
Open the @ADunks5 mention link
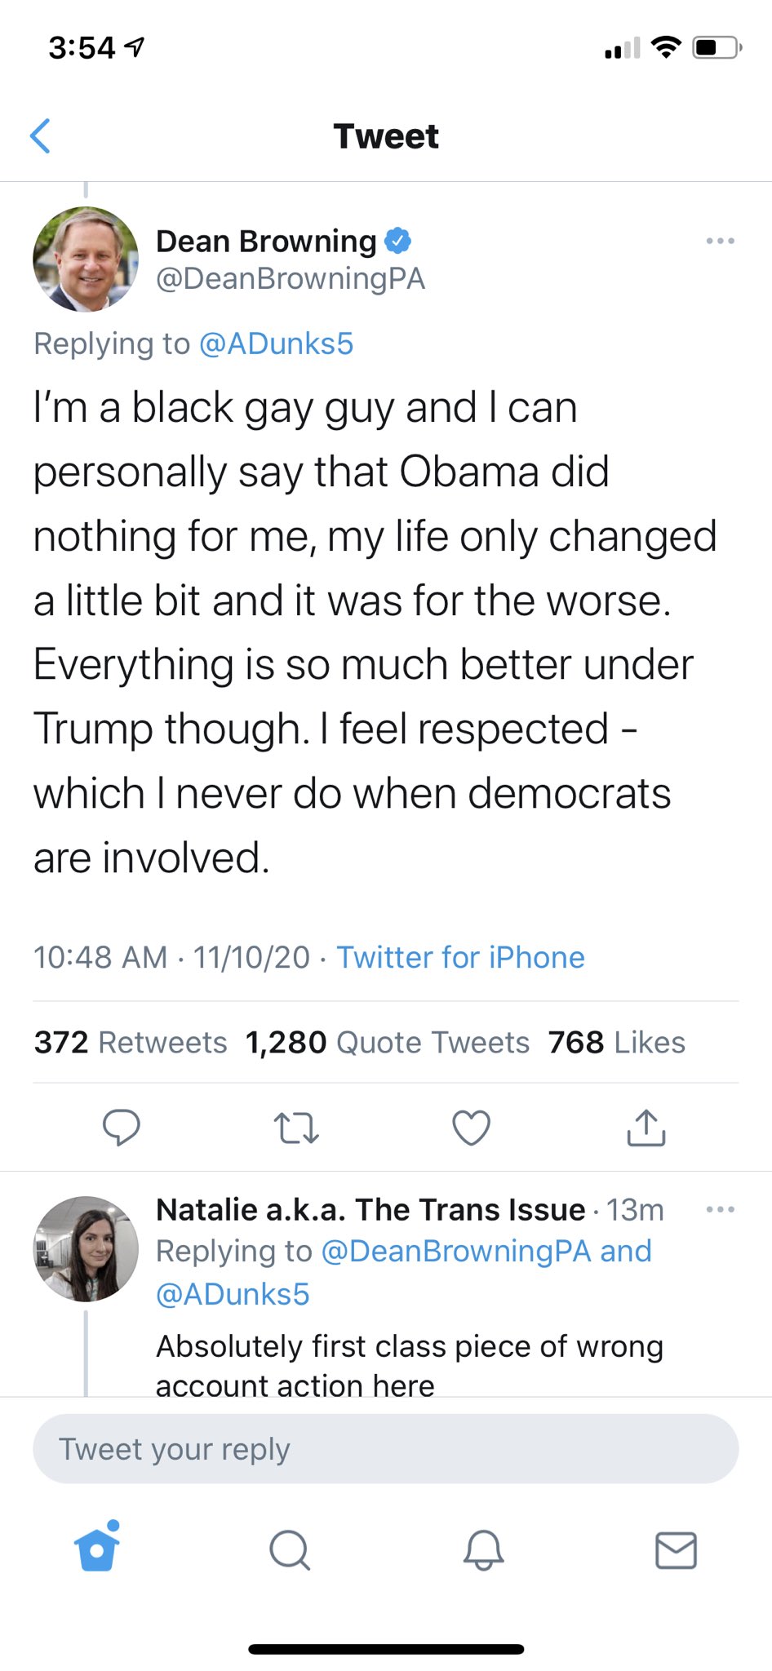(x=276, y=344)
